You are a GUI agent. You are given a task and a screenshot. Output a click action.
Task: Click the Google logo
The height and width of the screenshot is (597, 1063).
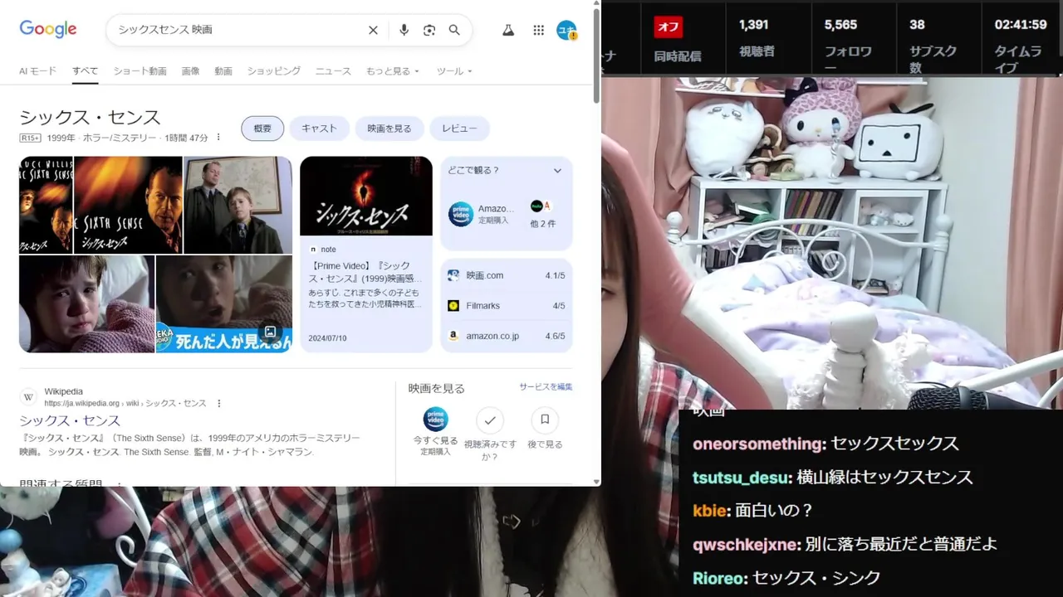[x=48, y=29]
